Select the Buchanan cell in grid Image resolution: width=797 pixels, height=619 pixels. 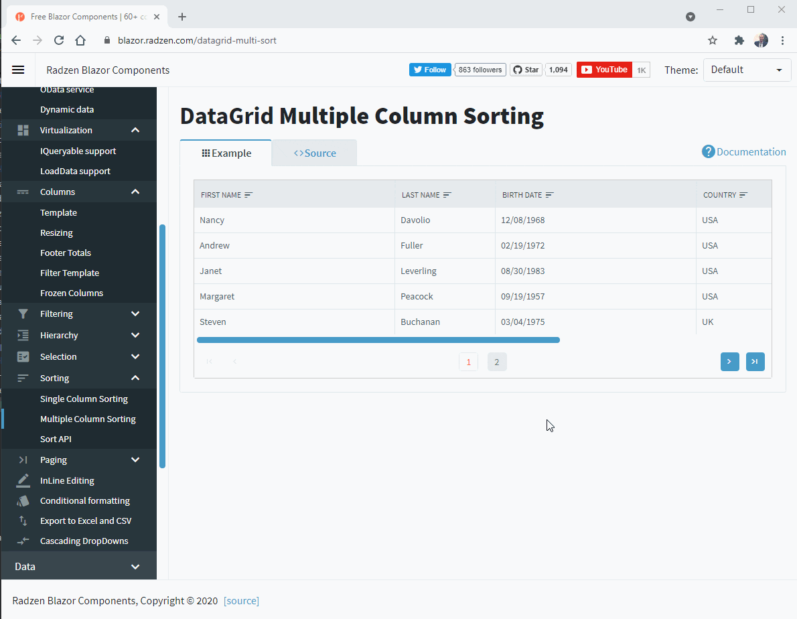445,322
